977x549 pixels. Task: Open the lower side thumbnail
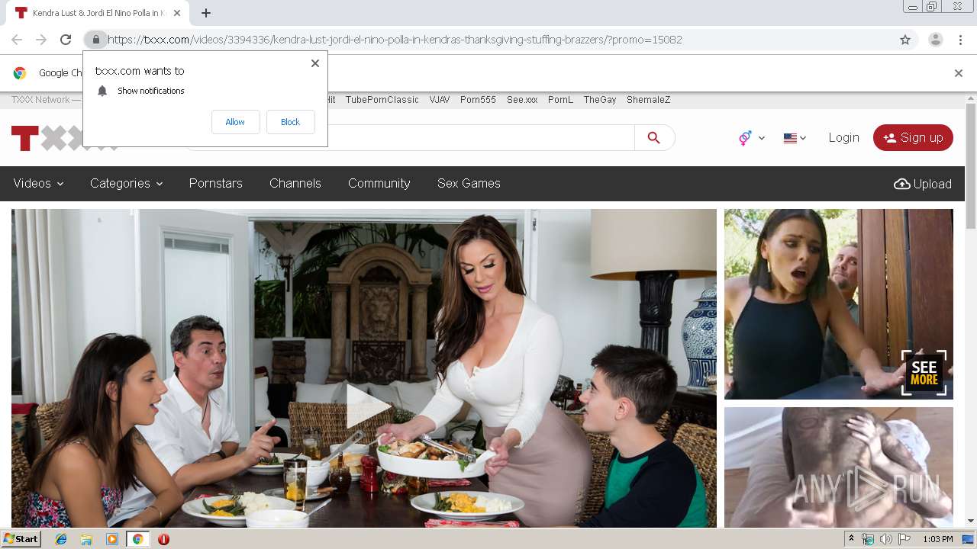pos(839,467)
